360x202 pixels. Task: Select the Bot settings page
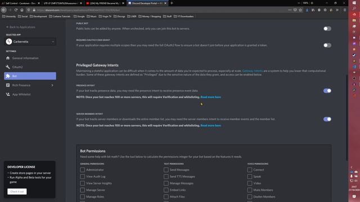[30, 76]
